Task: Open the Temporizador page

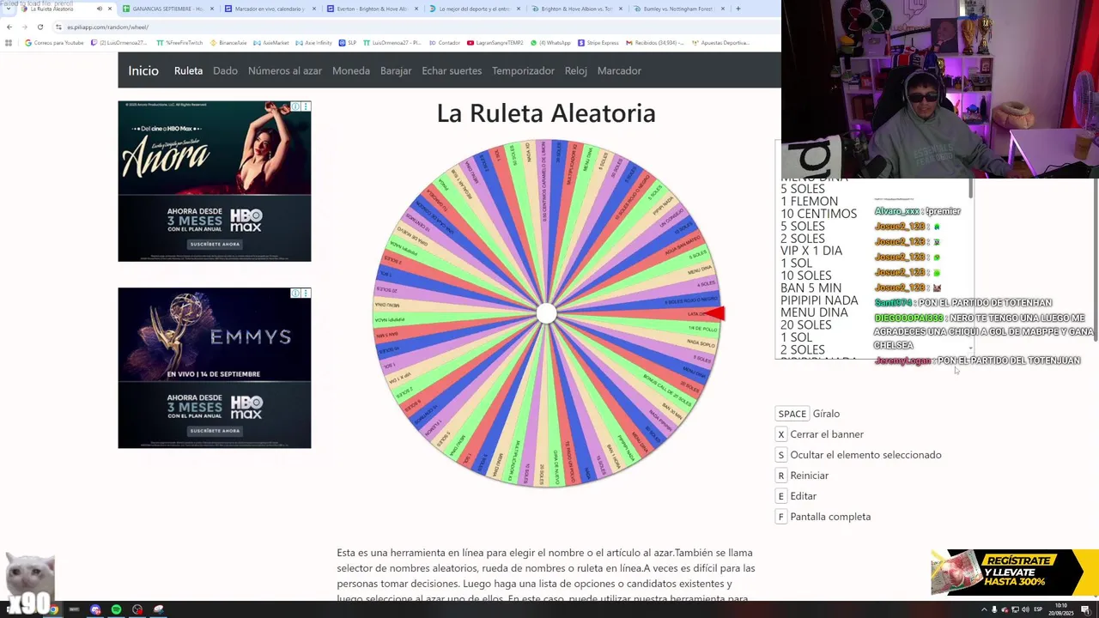Action: point(523,70)
